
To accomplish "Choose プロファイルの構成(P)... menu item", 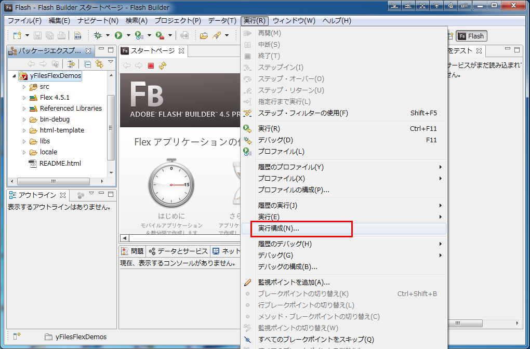I will (x=344, y=190).
